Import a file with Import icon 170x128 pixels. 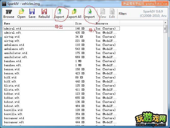89,11
